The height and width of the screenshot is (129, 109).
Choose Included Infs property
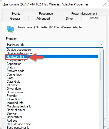(53, 103)
